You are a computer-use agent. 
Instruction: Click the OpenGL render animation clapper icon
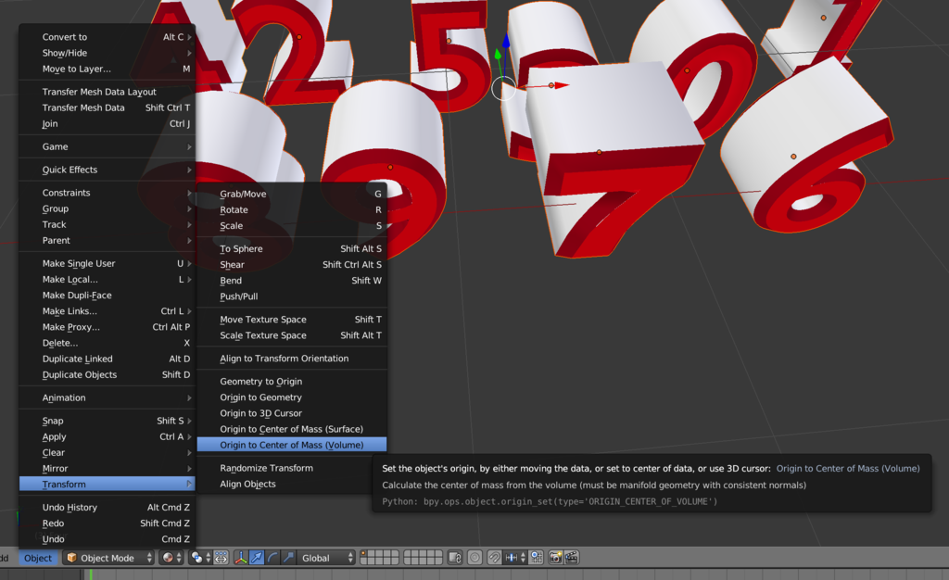571,558
